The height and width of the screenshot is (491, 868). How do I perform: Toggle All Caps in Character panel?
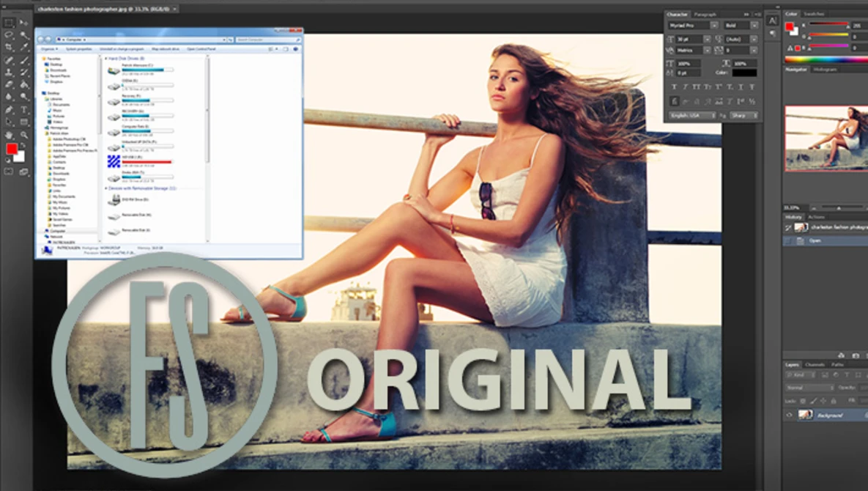(x=696, y=87)
